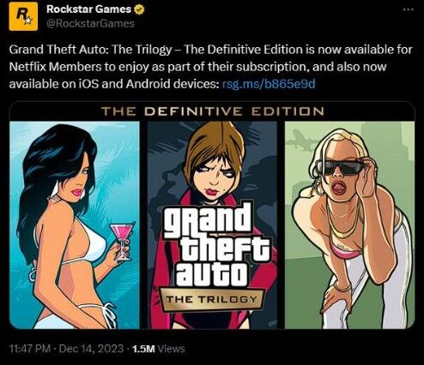Click The Trilogy gold badge
The width and height of the screenshot is (424, 365).
[211, 299]
